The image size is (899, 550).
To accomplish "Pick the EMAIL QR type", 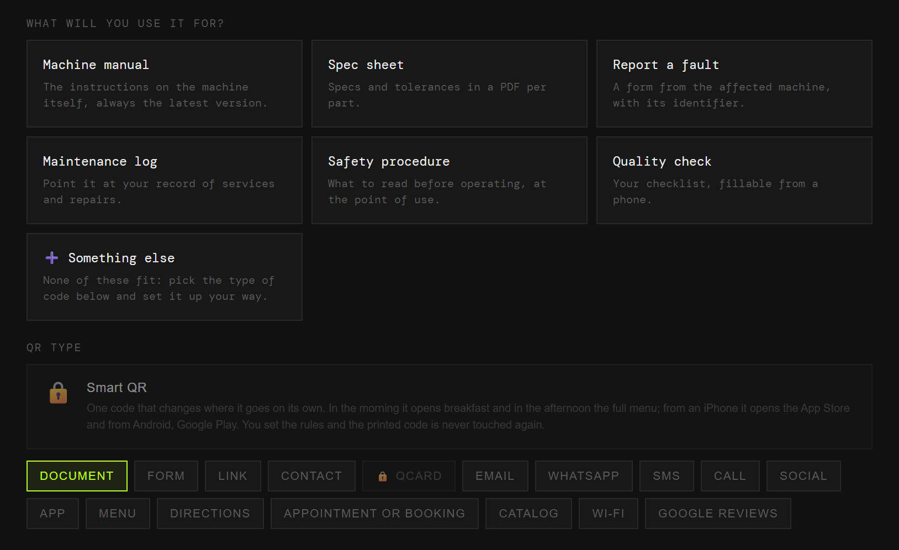I will click(x=495, y=476).
